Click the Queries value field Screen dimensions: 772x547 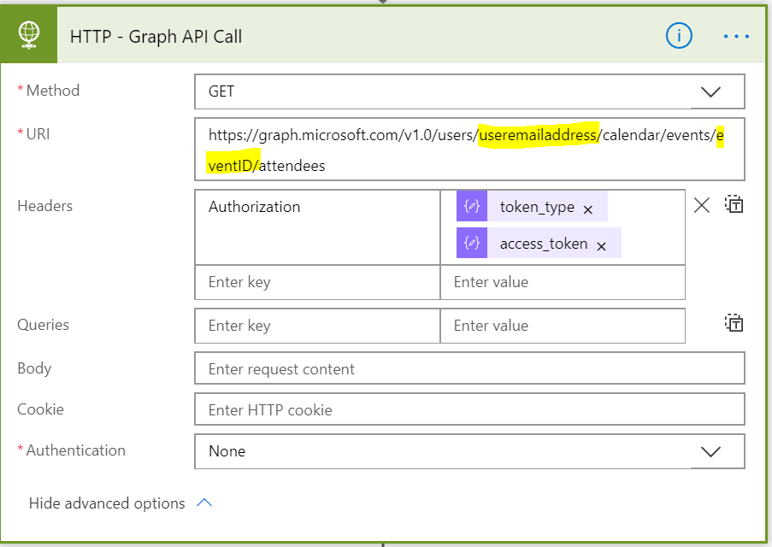click(562, 326)
